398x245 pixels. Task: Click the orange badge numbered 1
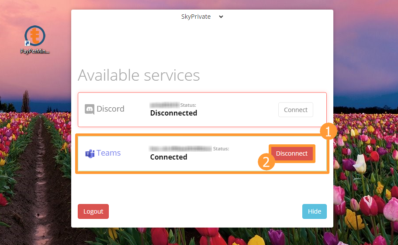click(x=329, y=131)
